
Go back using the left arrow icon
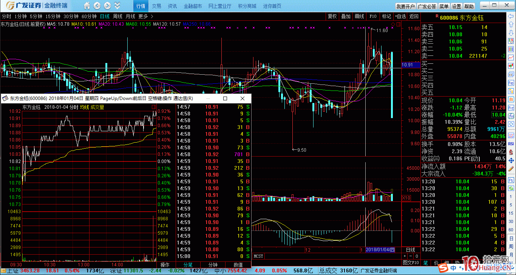point(97,6)
